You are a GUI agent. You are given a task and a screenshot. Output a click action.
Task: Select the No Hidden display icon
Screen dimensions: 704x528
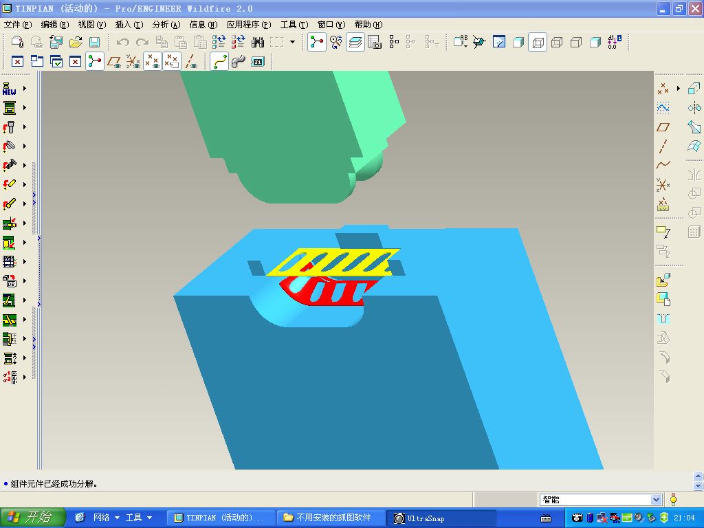tap(576, 42)
